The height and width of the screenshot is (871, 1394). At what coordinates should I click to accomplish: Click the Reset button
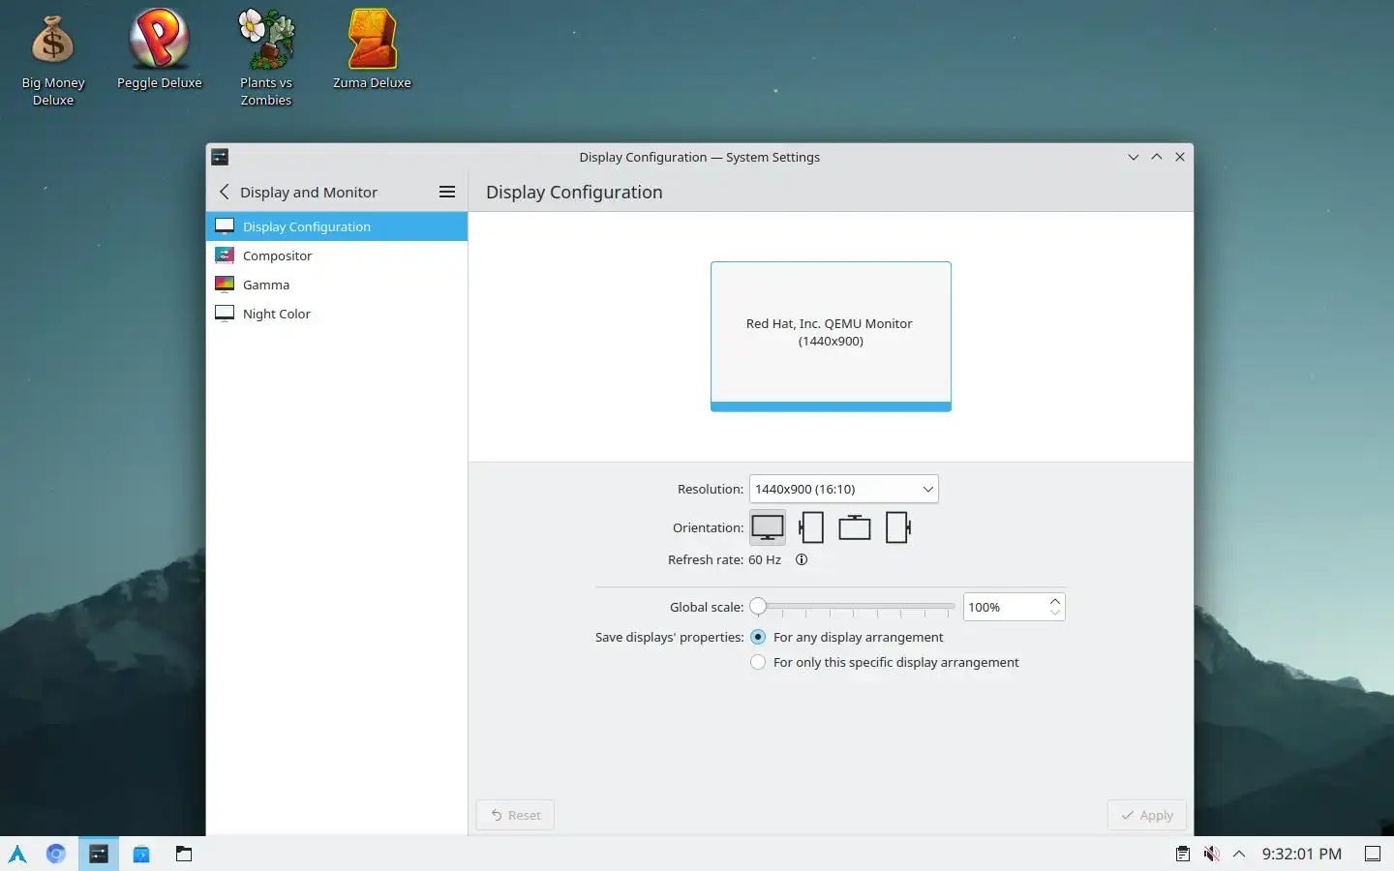(x=515, y=815)
